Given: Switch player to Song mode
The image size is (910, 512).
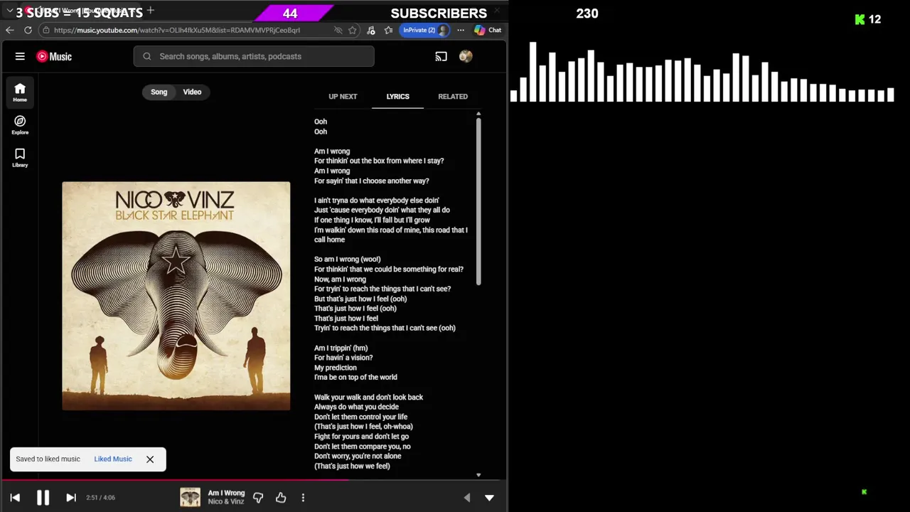Looking at the screenshot, I should pyautogui.click(x=159, y=92).
